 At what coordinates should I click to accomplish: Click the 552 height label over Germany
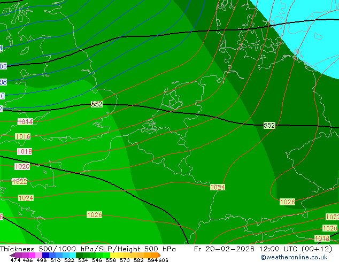pos(269,125)
